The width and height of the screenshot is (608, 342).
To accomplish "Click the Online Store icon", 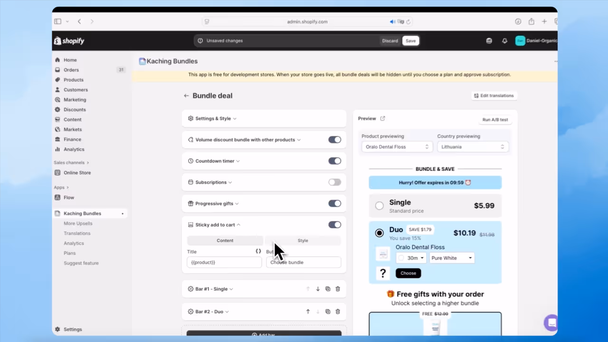I will click(x=57, y=173).
